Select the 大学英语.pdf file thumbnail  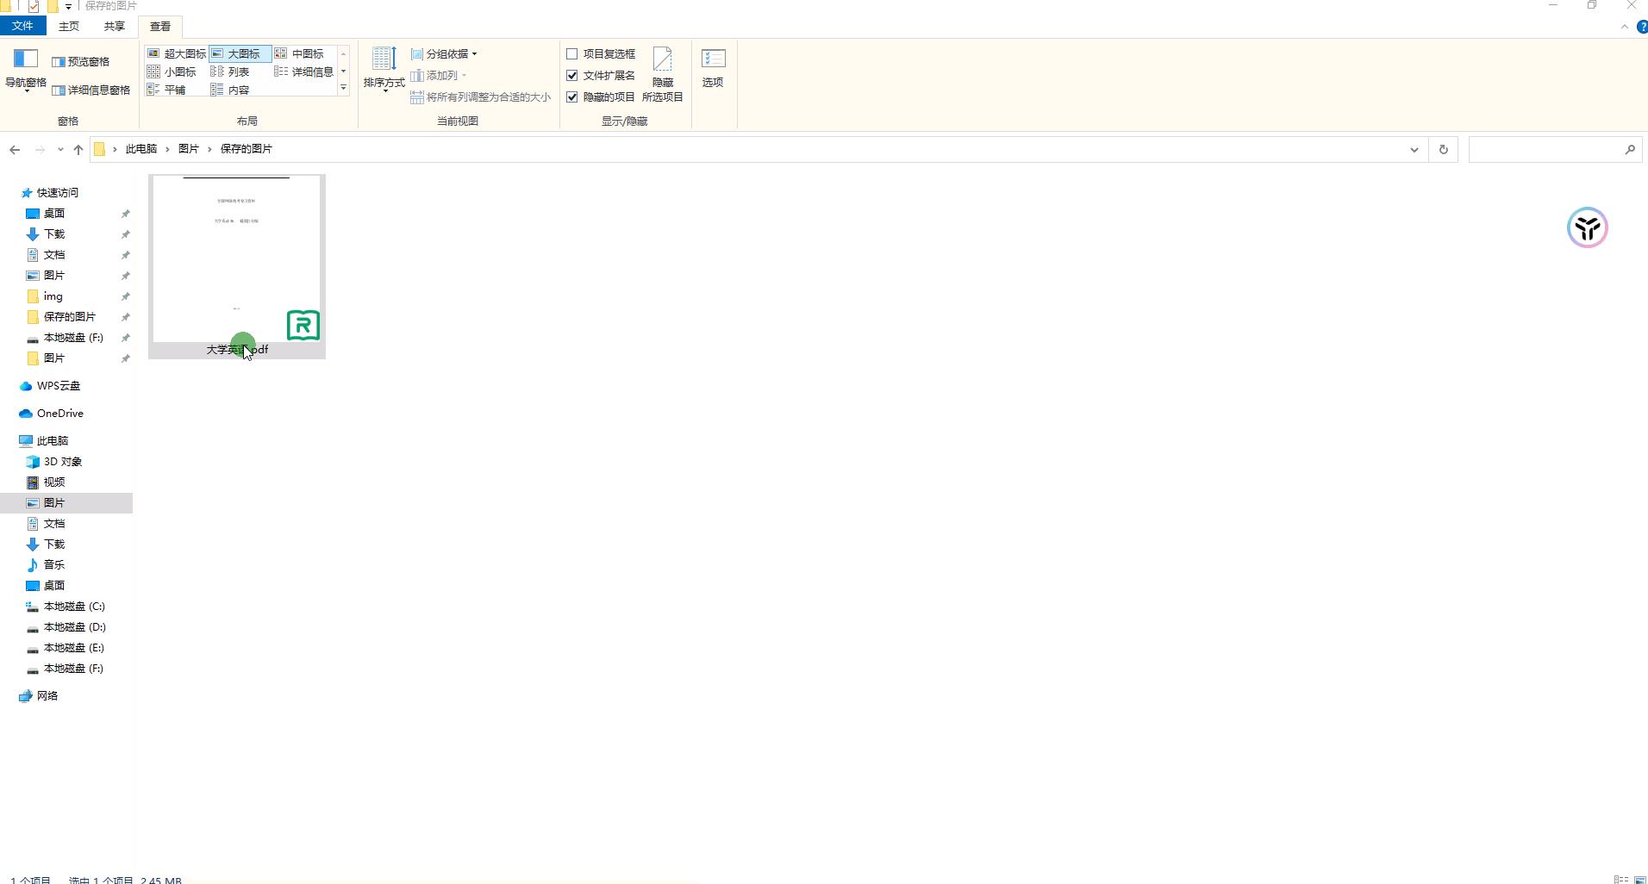tap(237, 266)
